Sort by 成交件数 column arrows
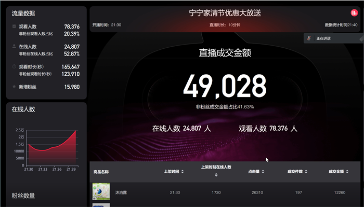Screen dimensions: 364x207 pos(306,172)
